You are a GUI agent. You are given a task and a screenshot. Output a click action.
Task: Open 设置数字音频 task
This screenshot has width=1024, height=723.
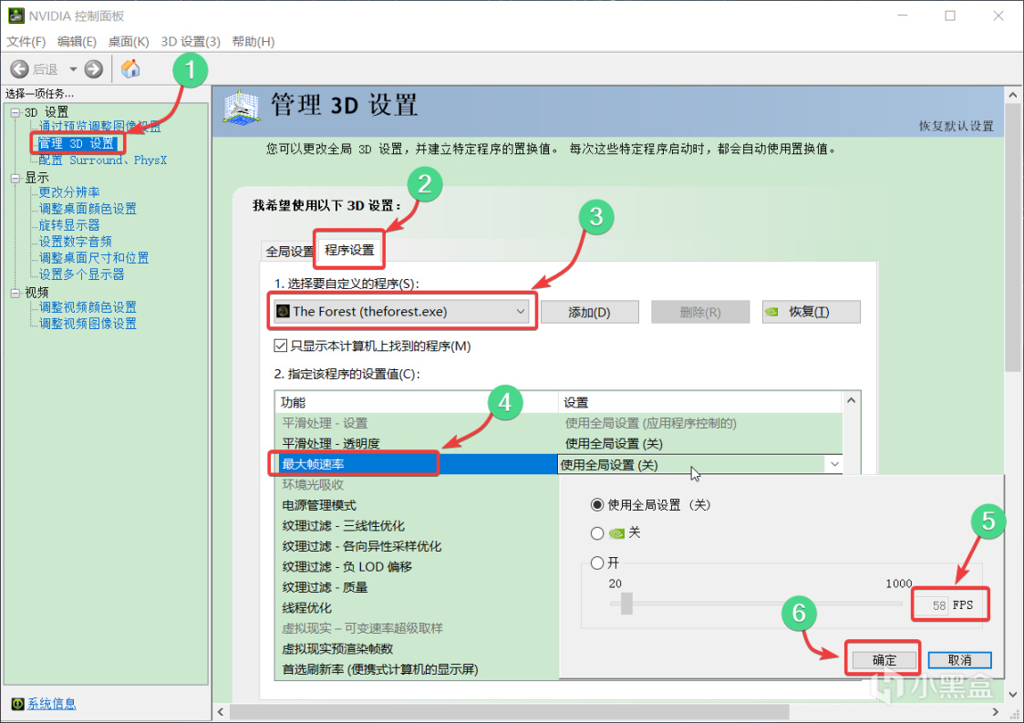(75, 242)
